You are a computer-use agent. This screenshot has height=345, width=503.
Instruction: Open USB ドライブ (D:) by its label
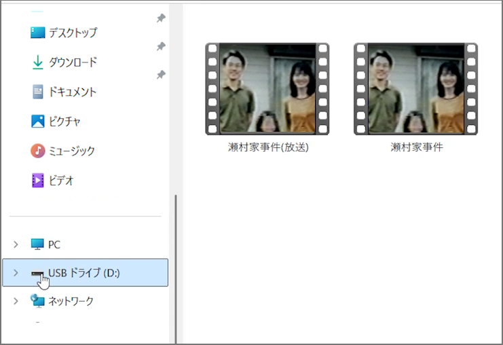click(84, 273)
